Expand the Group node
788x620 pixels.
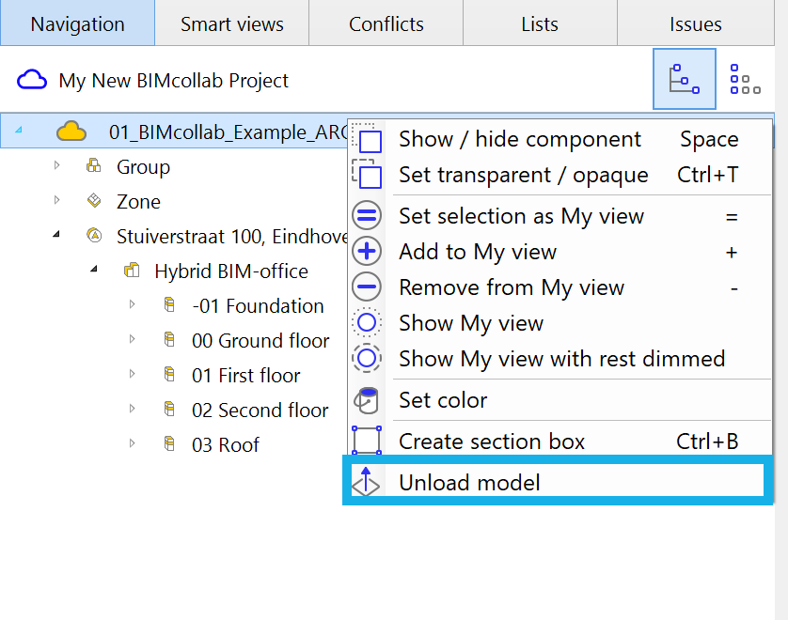pos(56,165)
